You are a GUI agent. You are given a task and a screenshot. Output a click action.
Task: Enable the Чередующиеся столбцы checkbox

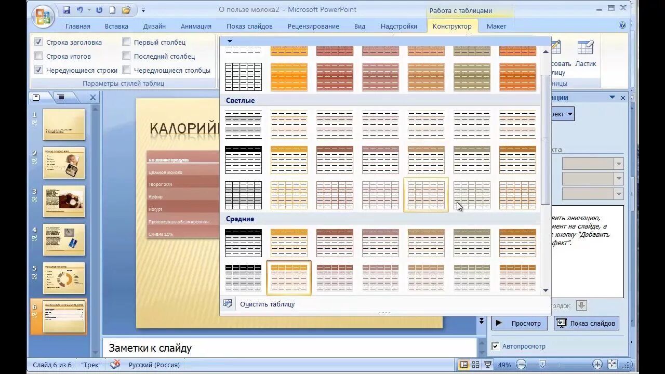126,70
